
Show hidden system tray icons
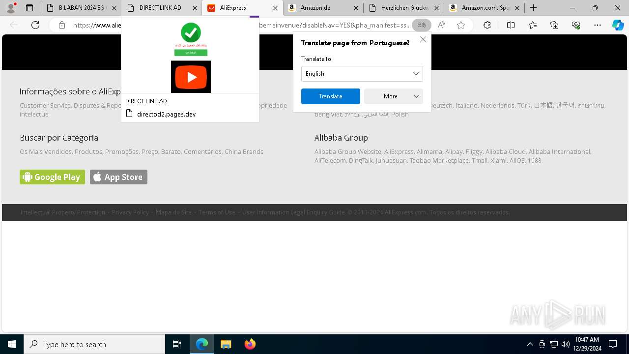530,344
